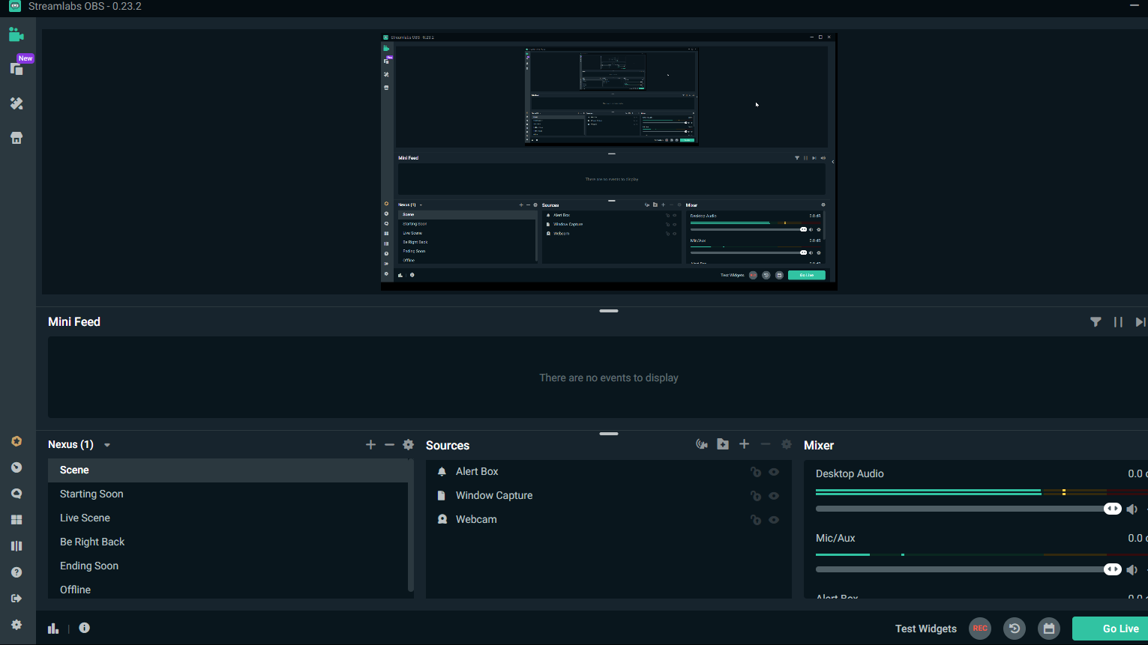Viewport: 1148px width, 645px height.
Task: Click Test Widgets
Action: (926, 629)
